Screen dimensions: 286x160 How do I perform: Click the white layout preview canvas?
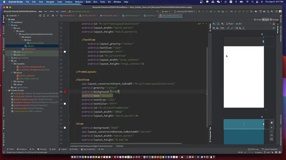tap(244, 77)
